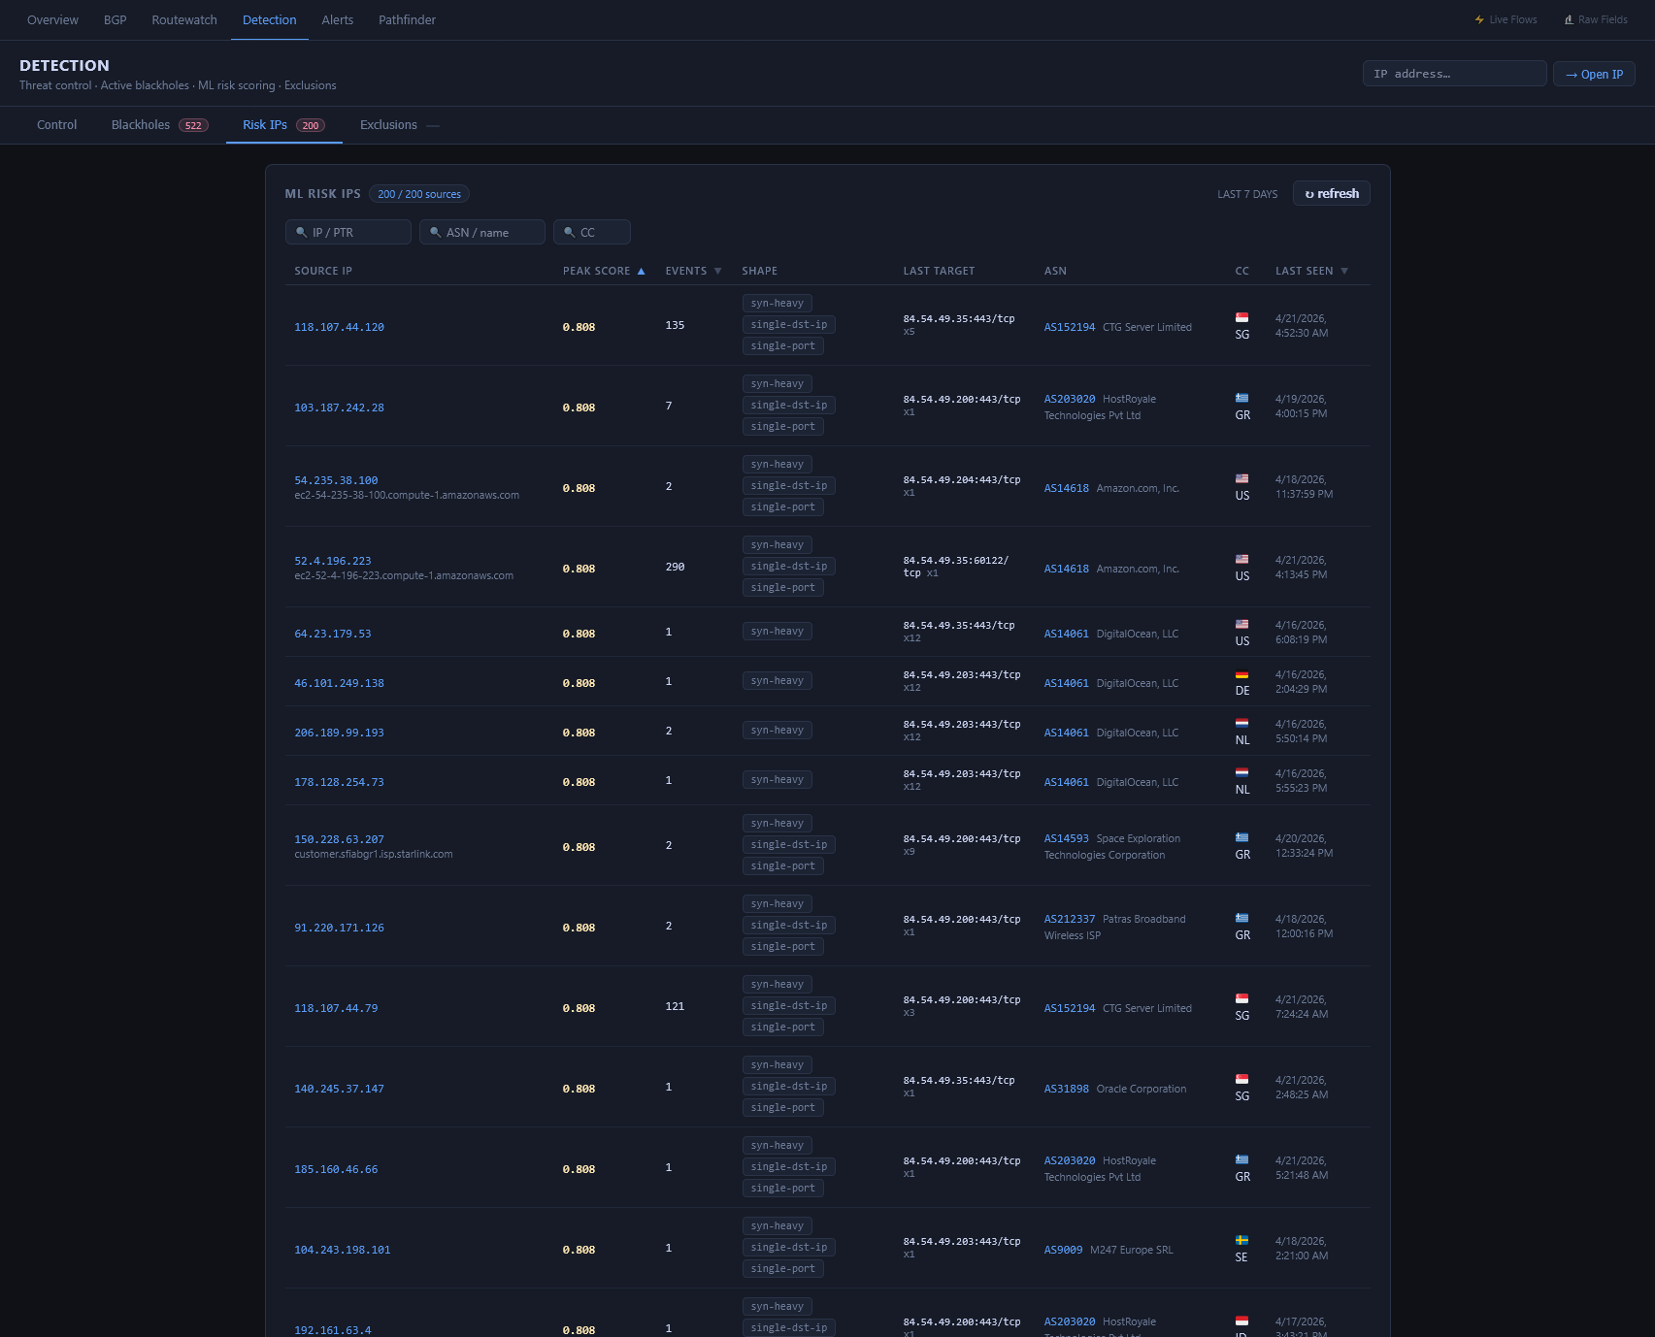The width and height of the screenshot is (1655, 1337).
Task: Open the Routewatch navigation tab
Action: tap(184, 20)
